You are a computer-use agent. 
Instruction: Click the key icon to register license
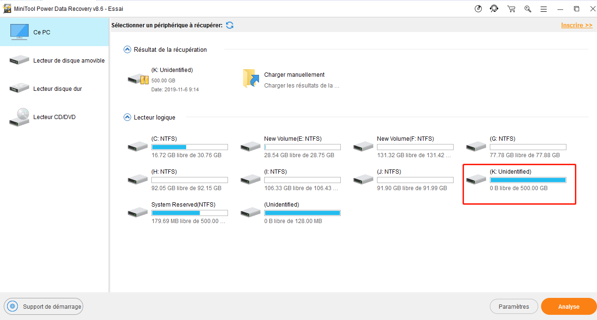(528, 8)
